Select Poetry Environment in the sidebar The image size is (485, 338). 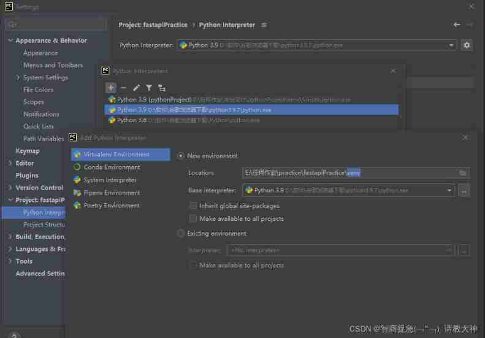click(112, 205)
